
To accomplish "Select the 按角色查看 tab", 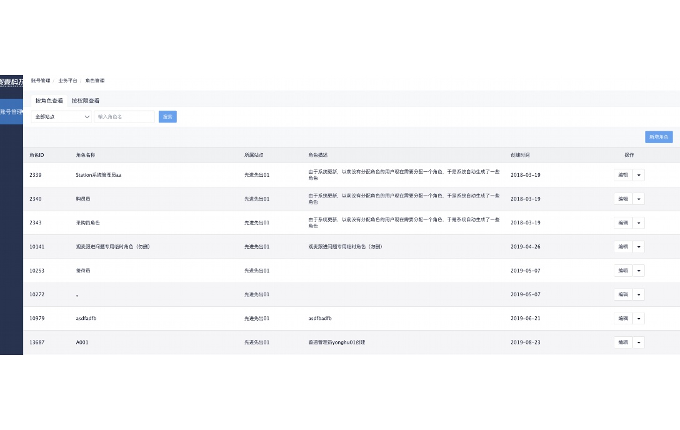I will [x=49, y=101].
